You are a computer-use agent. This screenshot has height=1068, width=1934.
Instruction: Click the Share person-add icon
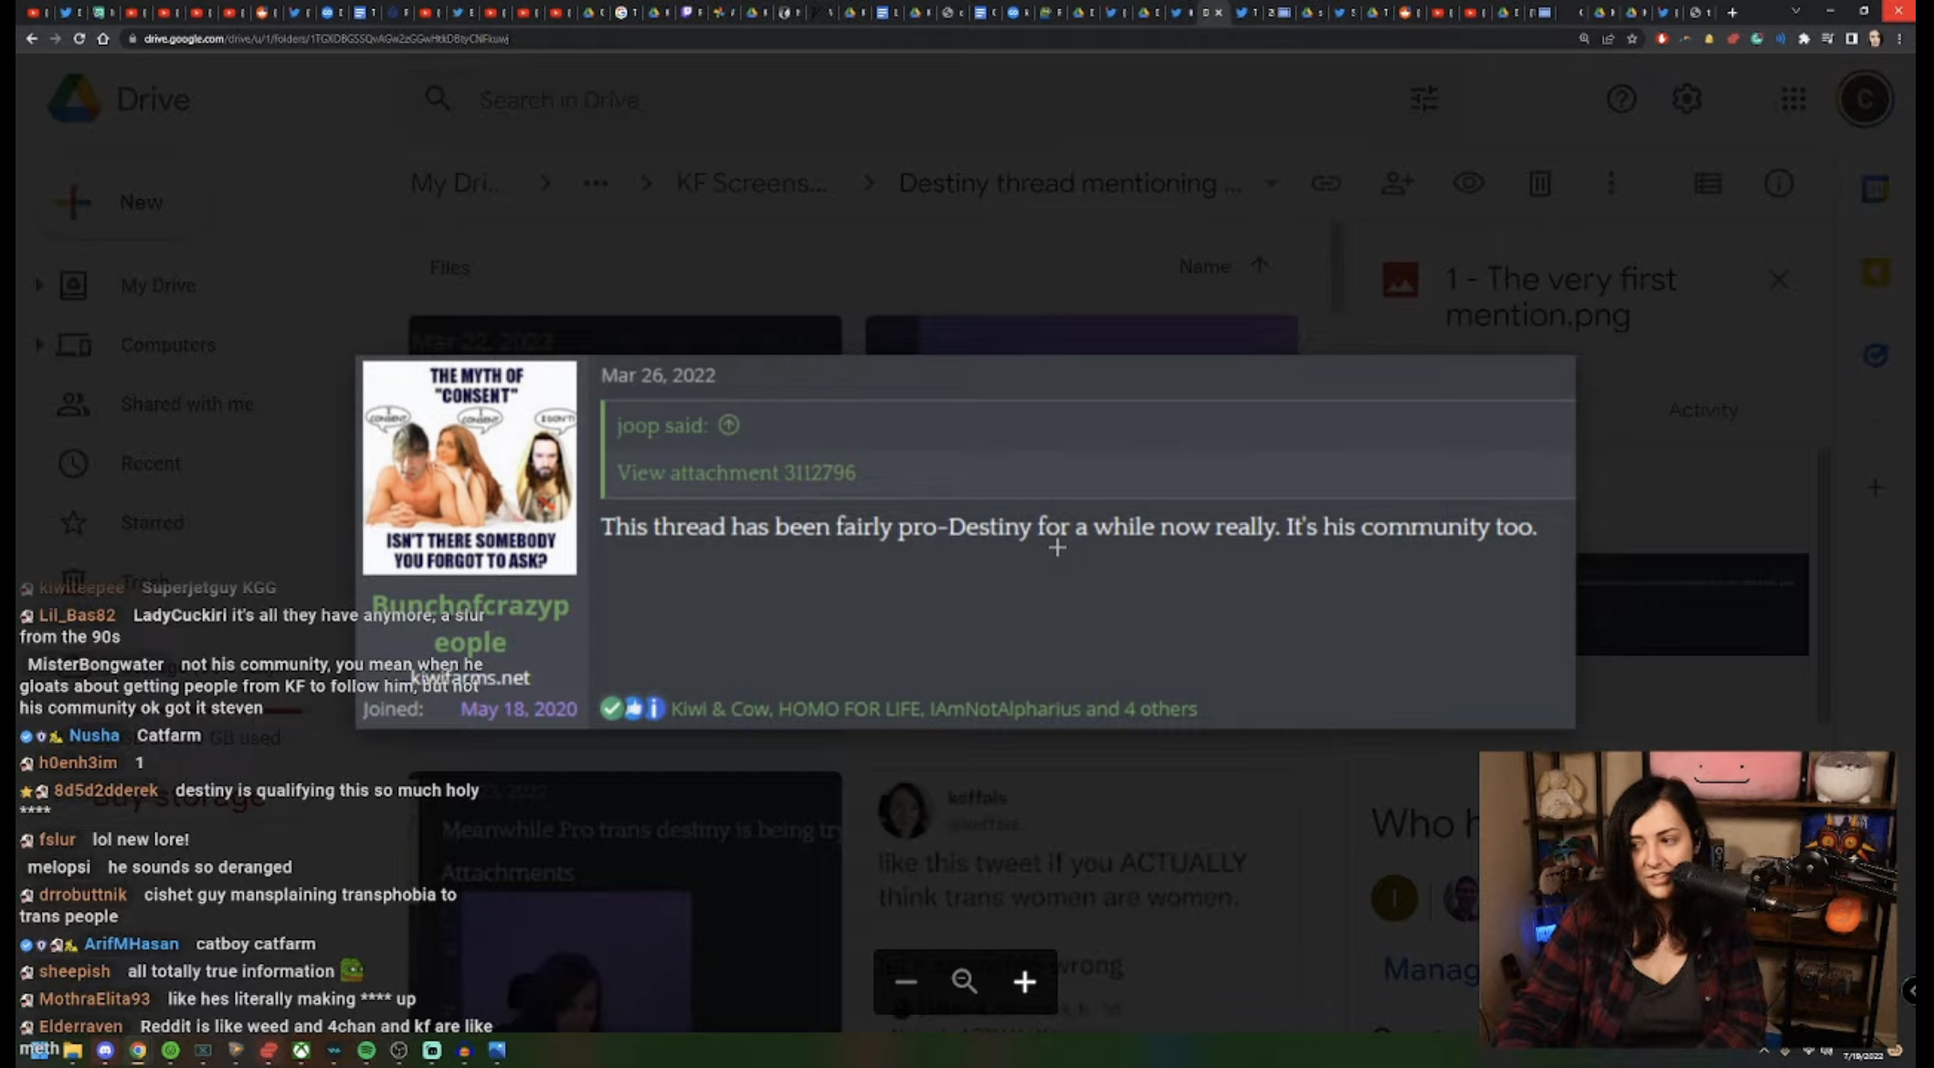pos(1397,183)
